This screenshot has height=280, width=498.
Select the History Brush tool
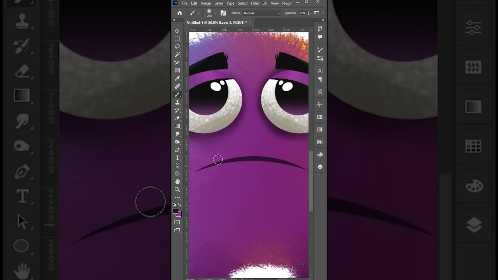[177, 110]
